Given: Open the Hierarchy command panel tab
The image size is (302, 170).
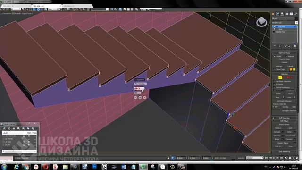Looking at the screenshot, I should coord(282,14).
